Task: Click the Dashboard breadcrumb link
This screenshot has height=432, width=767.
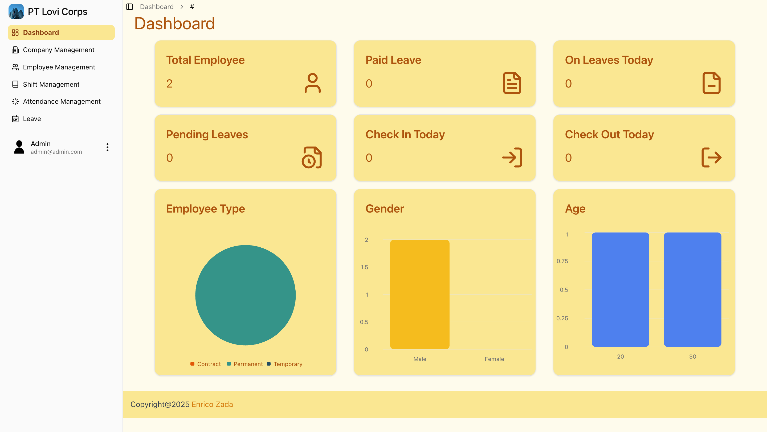Action: [157, 7]
